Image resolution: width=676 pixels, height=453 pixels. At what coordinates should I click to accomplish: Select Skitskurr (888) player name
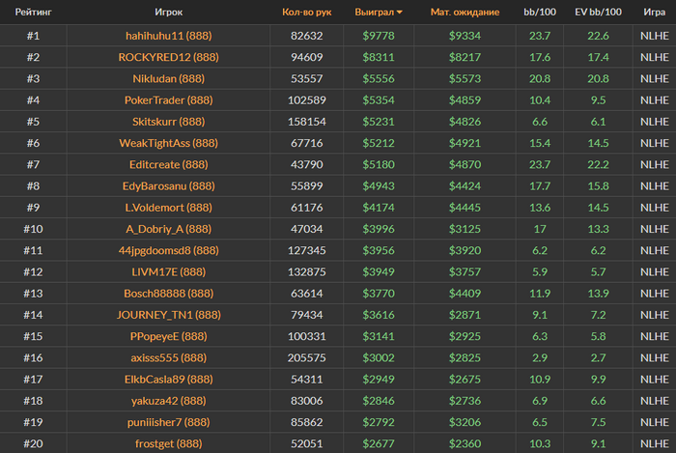169,122
